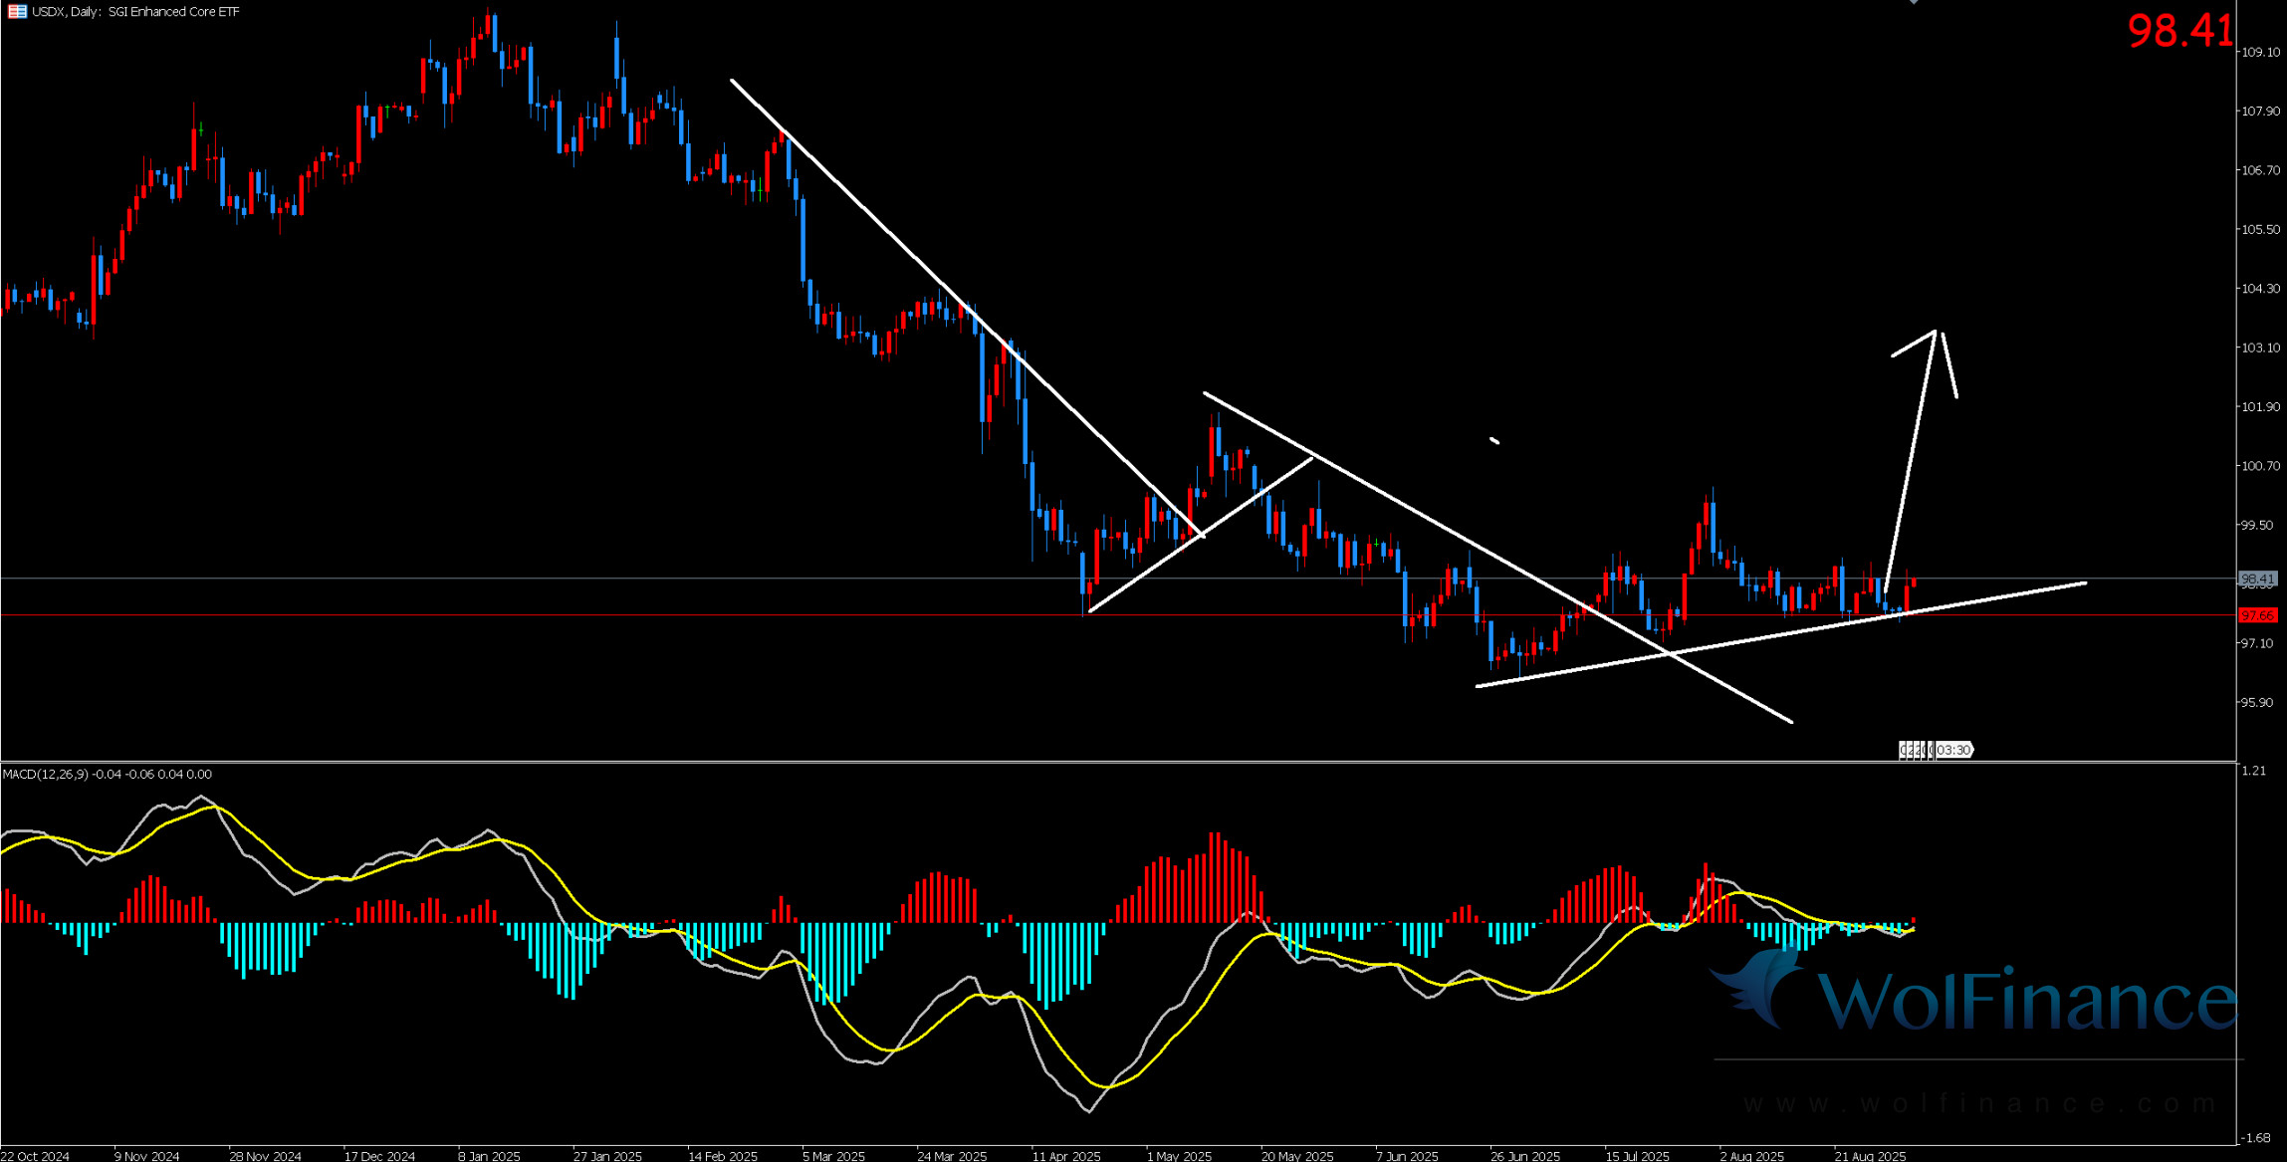Click the MACD(12,26,9) indicator label

[x=46, y=774]
